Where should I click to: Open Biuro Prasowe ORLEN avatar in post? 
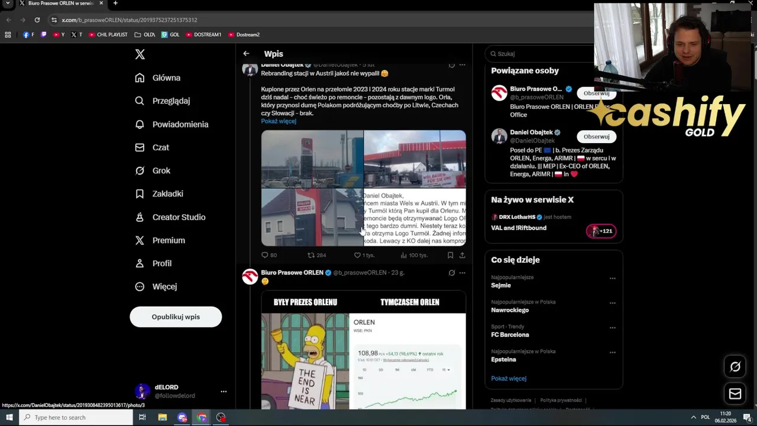coord(250,276)
